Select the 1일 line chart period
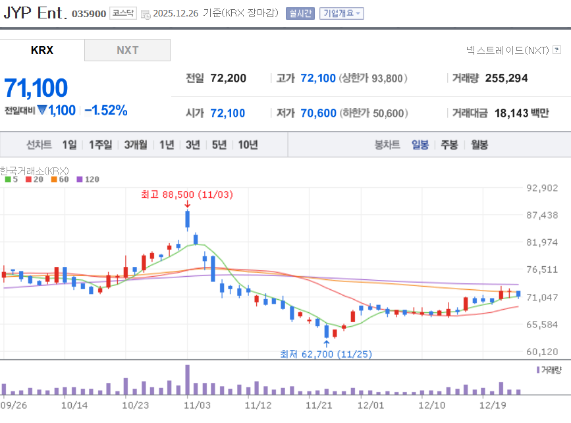This screenshot has width=571, height=423. [70, 145]
